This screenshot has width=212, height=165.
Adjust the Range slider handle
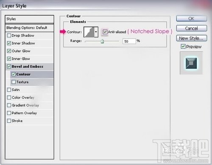(x=102, y=41)
